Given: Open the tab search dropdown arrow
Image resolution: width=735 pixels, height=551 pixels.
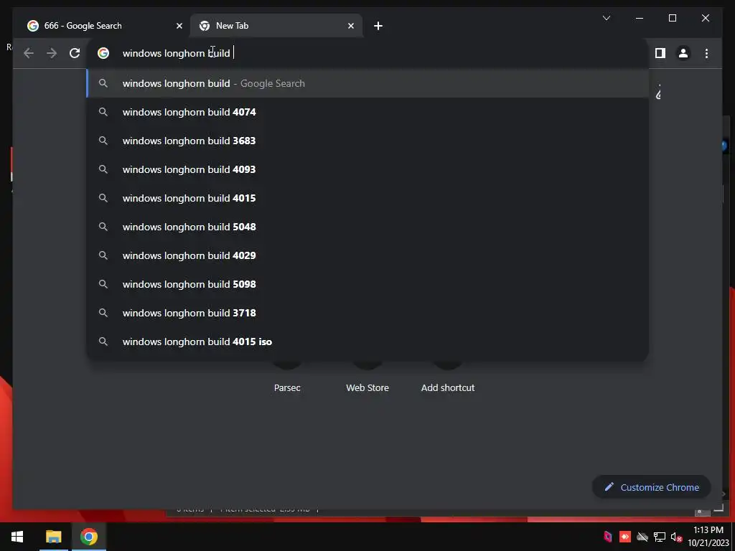Looking at the screenshot, I should (607, 18).
